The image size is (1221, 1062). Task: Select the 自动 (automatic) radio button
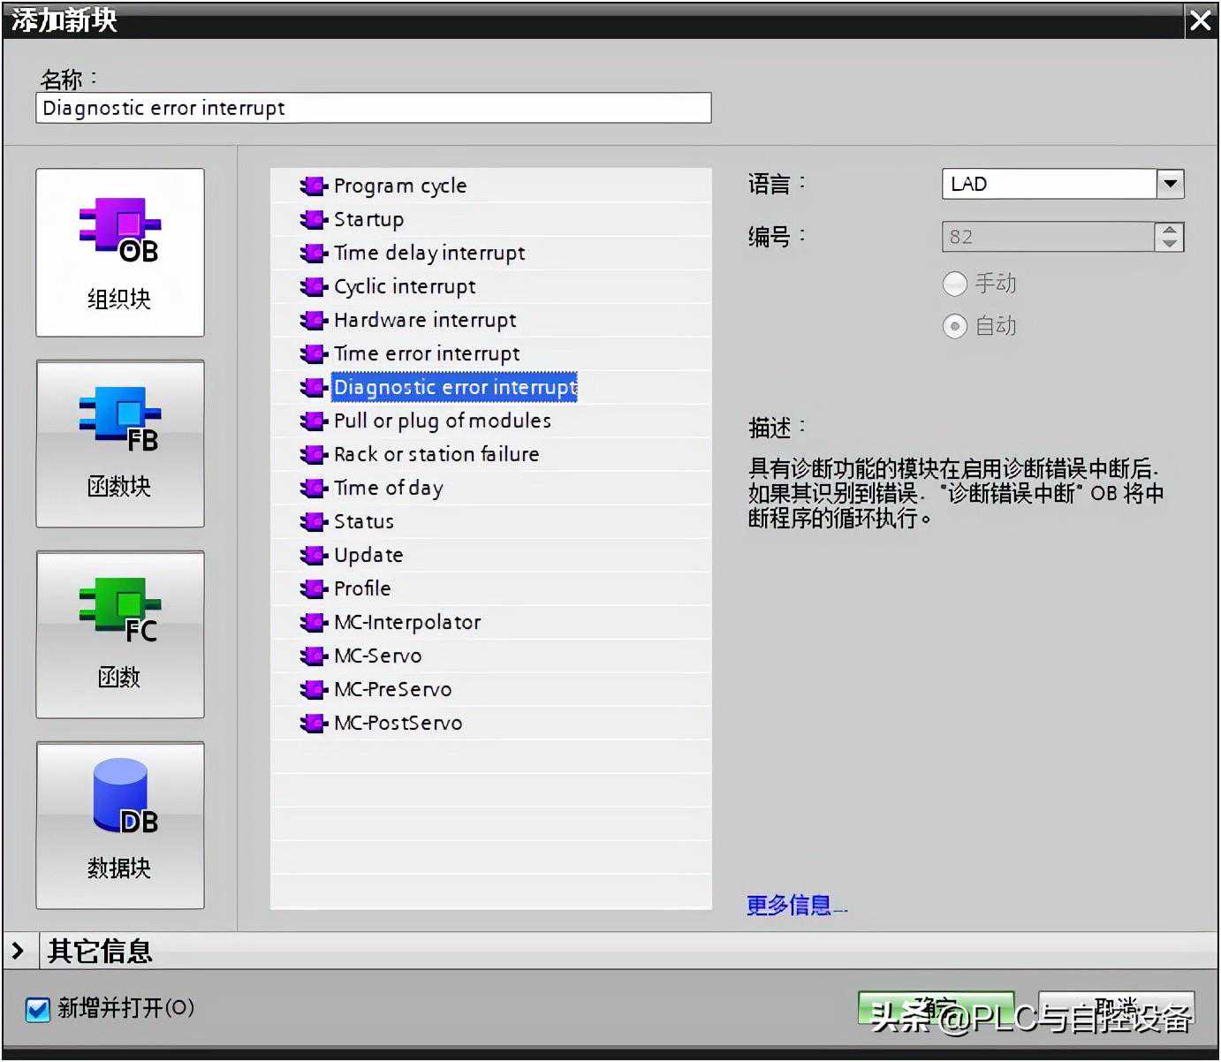955,326
